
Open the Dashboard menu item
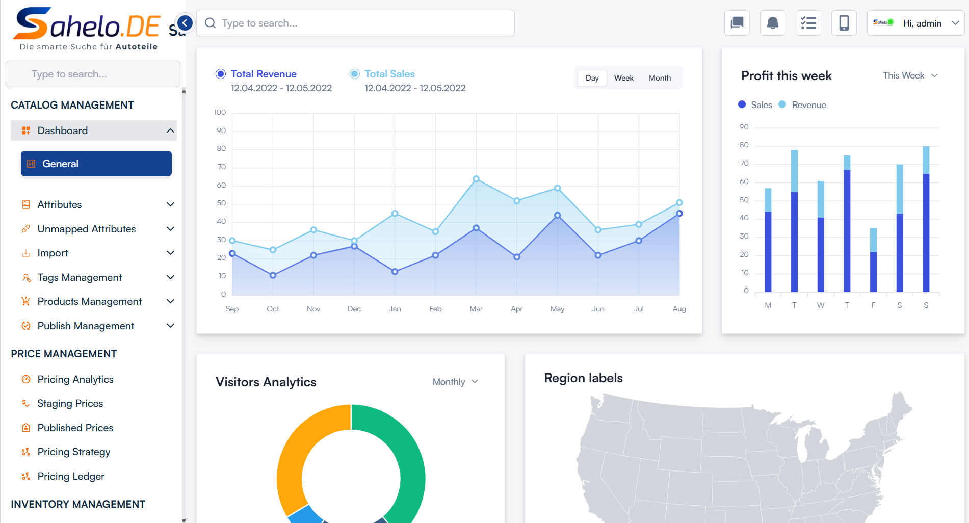[x=94, y=130]
